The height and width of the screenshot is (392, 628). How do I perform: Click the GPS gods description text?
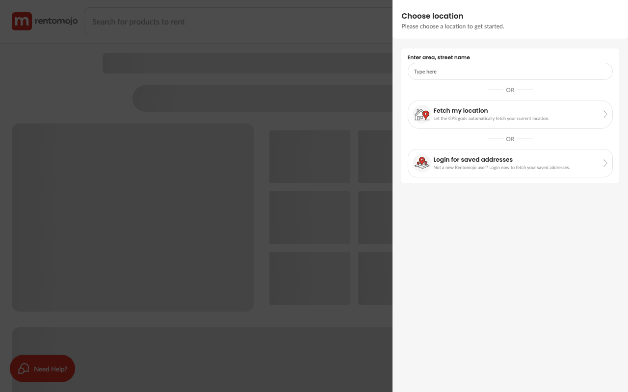(x=491, y=119)
